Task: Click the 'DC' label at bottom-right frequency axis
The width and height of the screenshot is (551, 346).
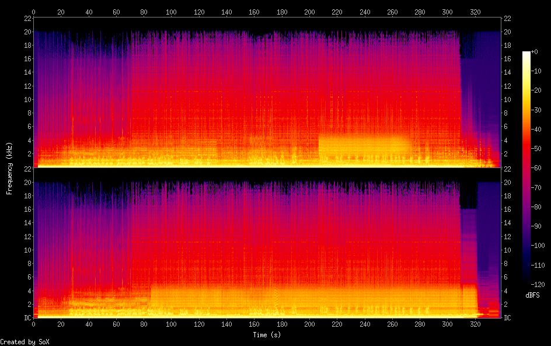Action: pyautogui.click(x=508, y=317)
